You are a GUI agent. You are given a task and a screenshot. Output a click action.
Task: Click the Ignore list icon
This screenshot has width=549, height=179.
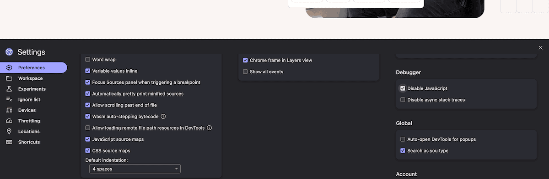click(x=9, y=99)
